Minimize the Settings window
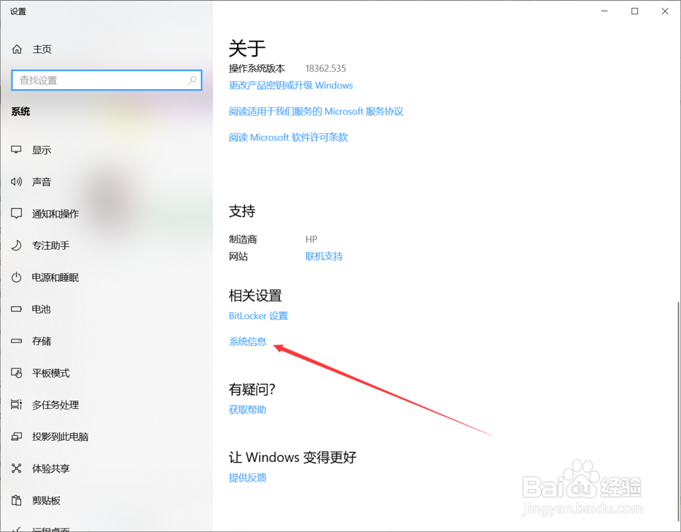The width and height of the screenshot is (681, 532). click(605, 12)
